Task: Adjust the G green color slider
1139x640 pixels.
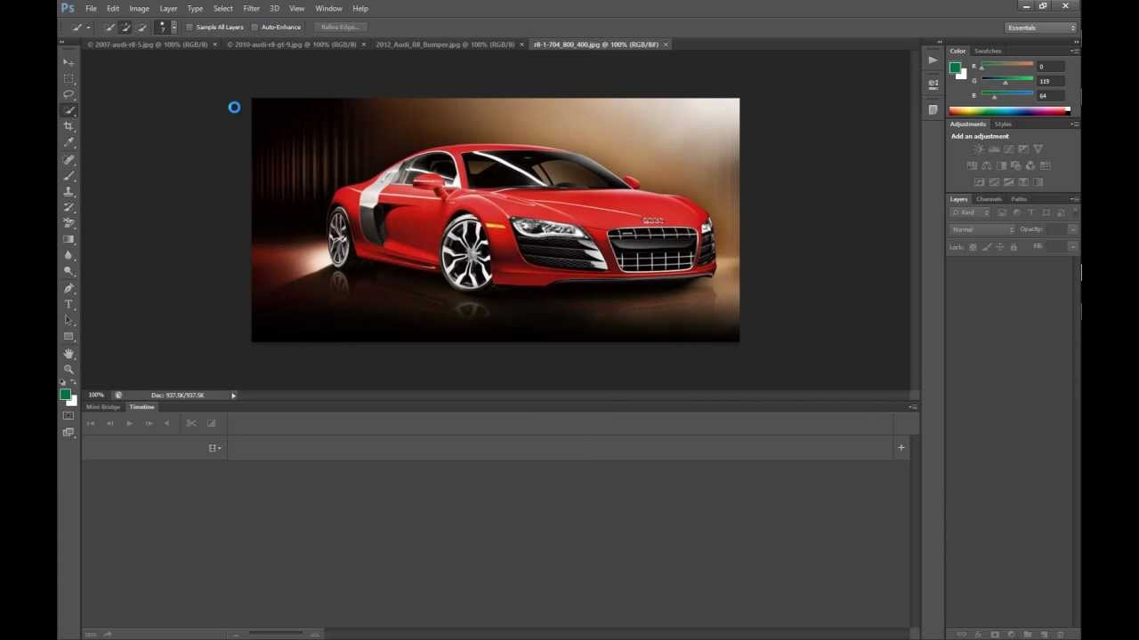Action: coord(1006,81)
